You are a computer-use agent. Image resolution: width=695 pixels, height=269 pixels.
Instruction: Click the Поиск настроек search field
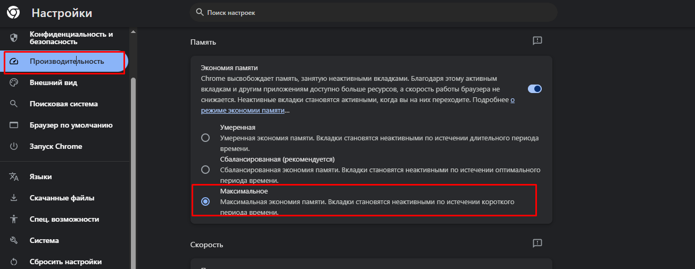coord(373,12)
